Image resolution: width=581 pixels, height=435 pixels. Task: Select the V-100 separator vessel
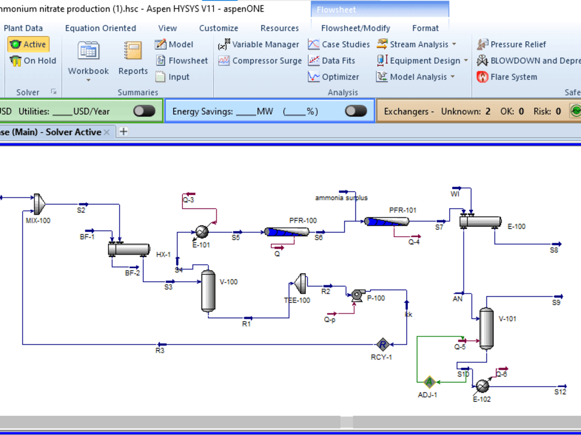[208, 292]
